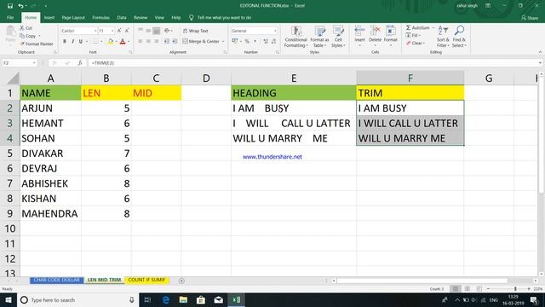Switch to the Insert ribbon tab
The height and width of the screenshot is (307, 545).
pyautogui.click(x=49, y=17)
